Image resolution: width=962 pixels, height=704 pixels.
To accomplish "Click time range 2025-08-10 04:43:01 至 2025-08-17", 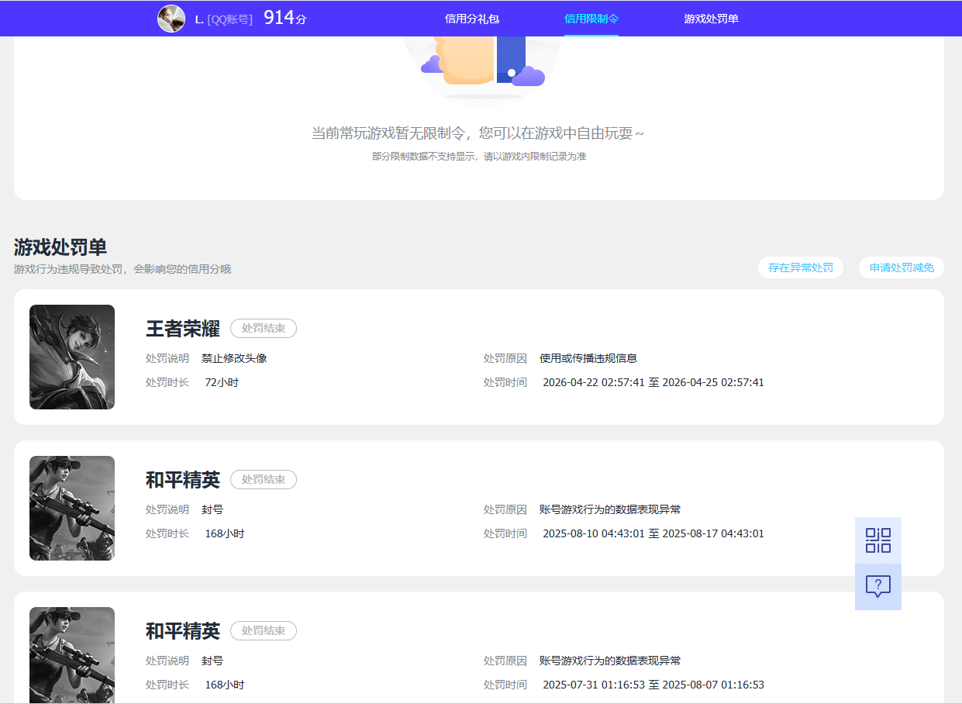I will click(653, 533).
